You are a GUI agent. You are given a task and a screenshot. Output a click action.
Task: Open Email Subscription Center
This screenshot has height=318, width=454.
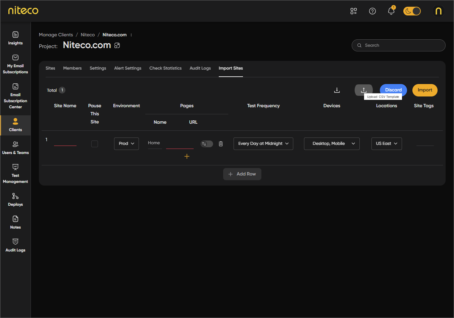point(15,96)
